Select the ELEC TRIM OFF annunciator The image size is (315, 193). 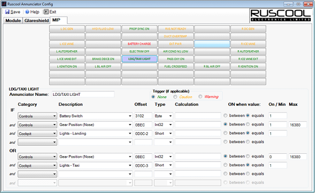[x=140, y=52]
